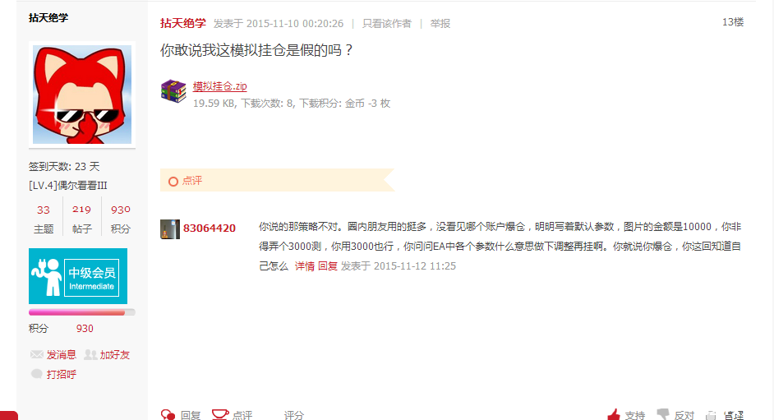774x420 pixels.
Task: Click the add friend people icon
Action: coord(90,354)
